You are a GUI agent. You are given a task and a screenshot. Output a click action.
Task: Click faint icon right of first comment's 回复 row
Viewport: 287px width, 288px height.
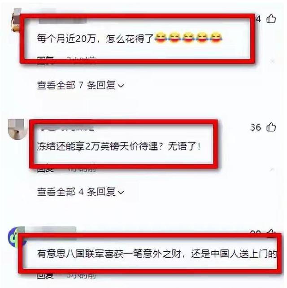point(273,61)
